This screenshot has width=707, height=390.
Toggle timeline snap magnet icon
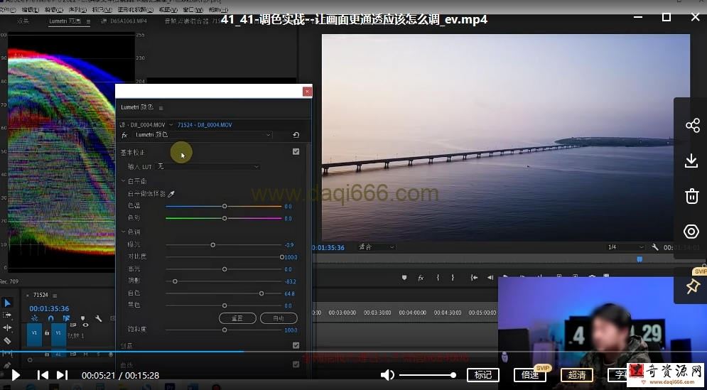pyautogui.click(x=50, y=318)
